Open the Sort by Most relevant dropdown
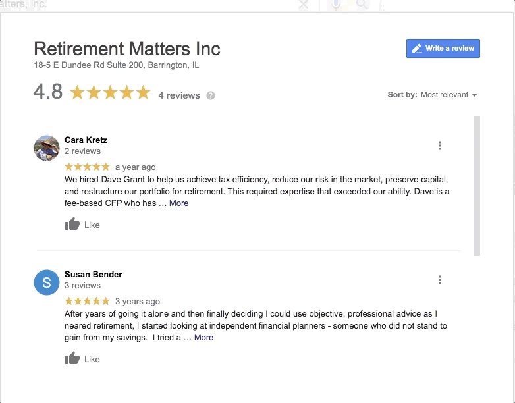Image resolution: width=515 pixels, height=403 pixels. (x=448, y=95)
